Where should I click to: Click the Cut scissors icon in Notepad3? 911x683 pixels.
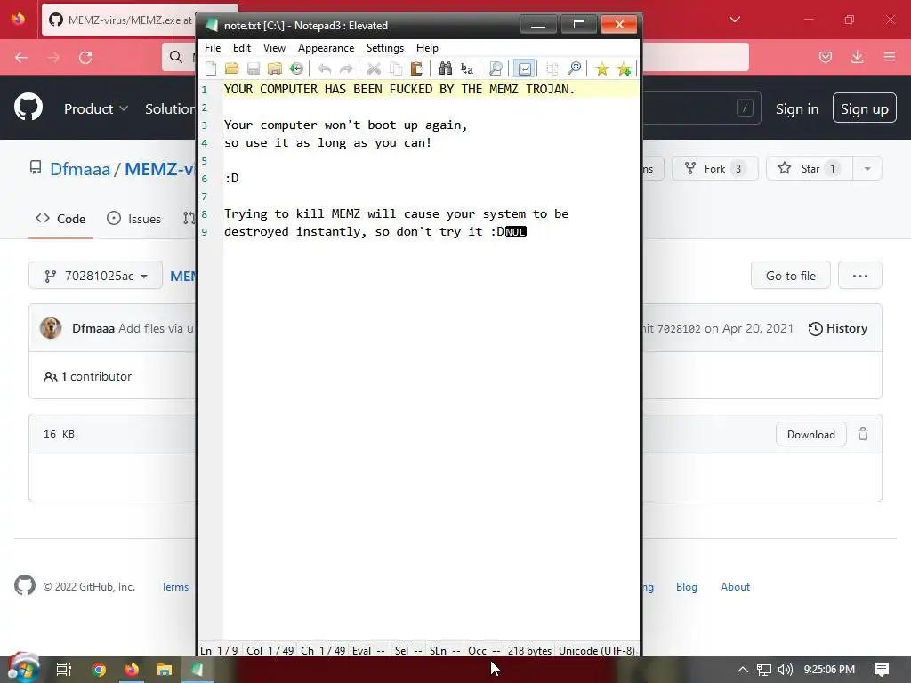(x=374, y=68)
